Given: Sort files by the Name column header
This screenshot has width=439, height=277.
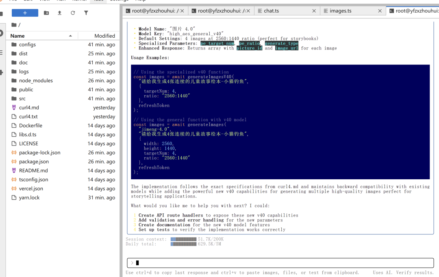Looking at the screenshot, I should 41,36.
